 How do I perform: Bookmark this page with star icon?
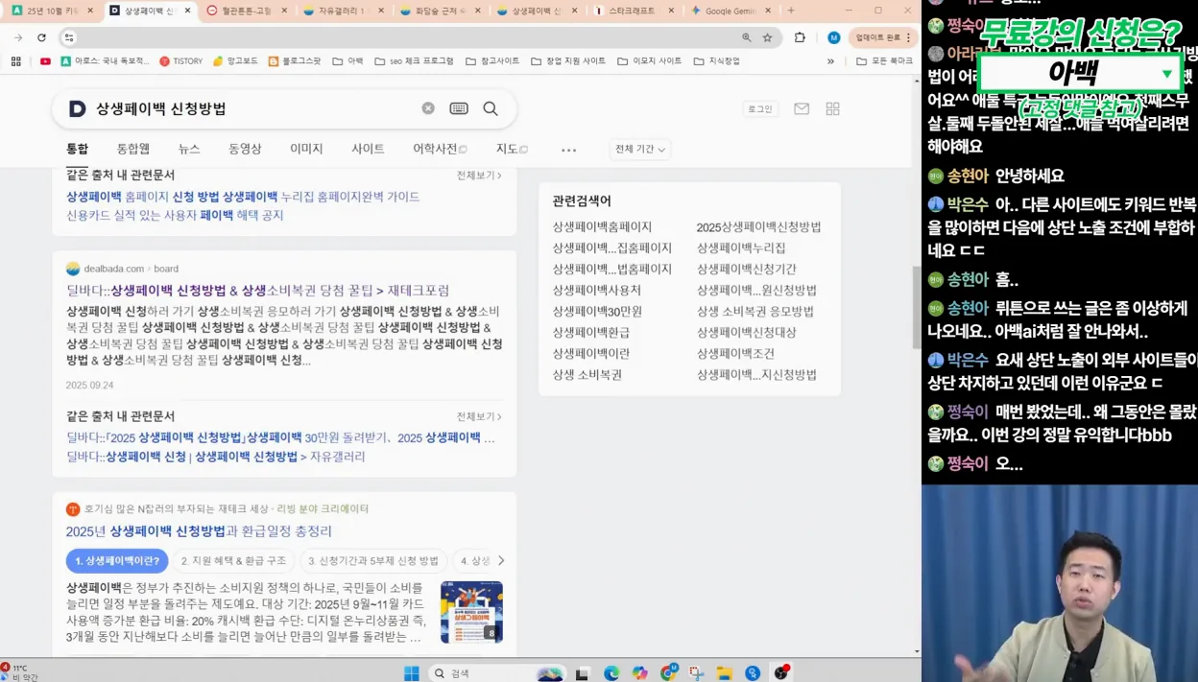click(x=768, y=37)
